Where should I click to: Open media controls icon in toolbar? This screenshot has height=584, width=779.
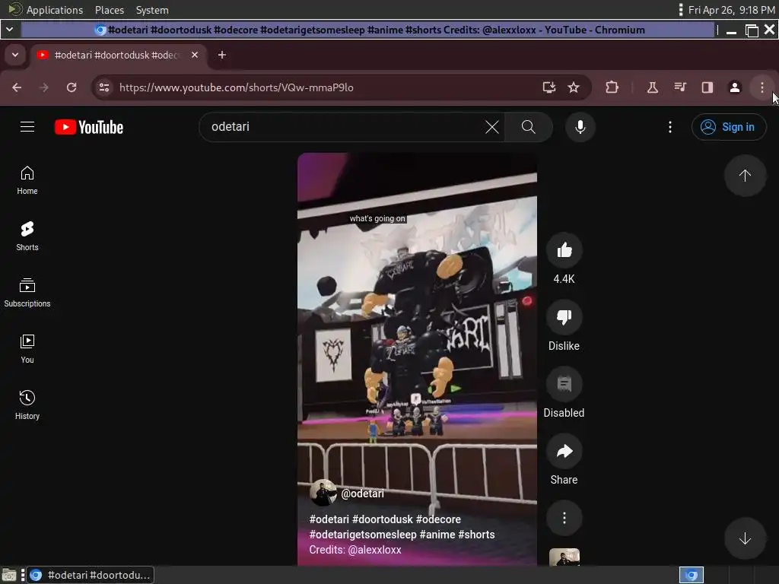tap(680, 87)
